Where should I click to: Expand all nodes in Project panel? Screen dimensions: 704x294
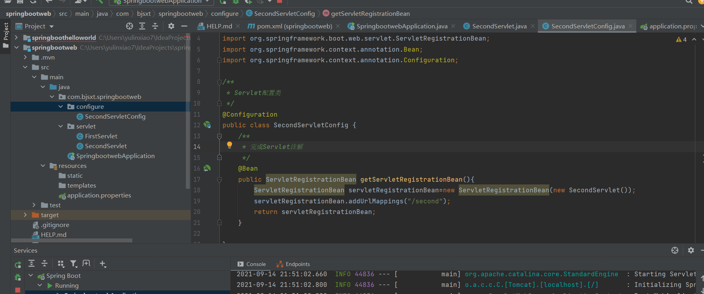coord(142,26)
